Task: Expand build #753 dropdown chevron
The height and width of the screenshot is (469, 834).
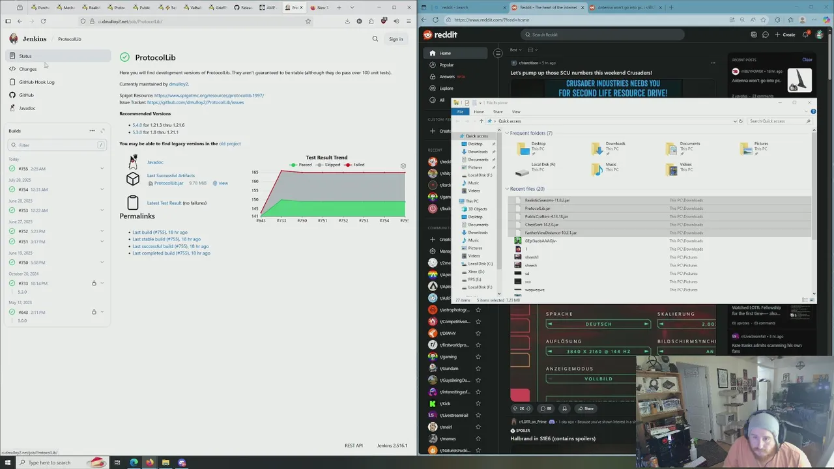Action: point(102,210)
